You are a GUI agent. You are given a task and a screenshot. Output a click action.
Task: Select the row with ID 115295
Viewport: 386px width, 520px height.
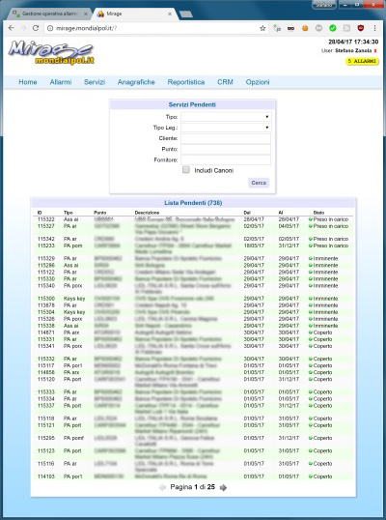pos(193,441)
